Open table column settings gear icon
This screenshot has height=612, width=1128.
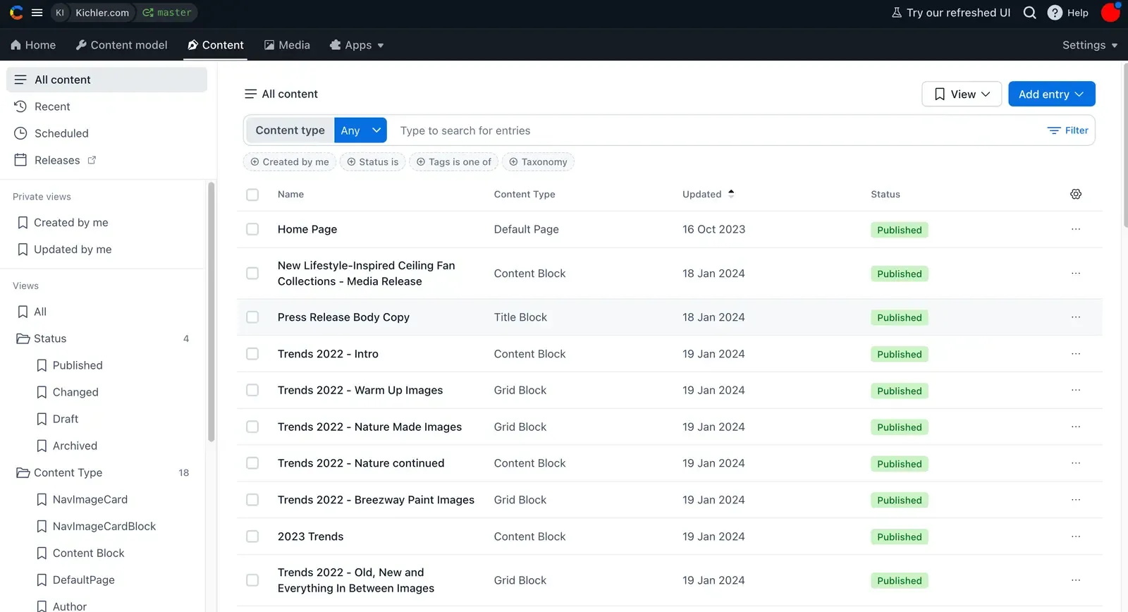coord(1075,194)
